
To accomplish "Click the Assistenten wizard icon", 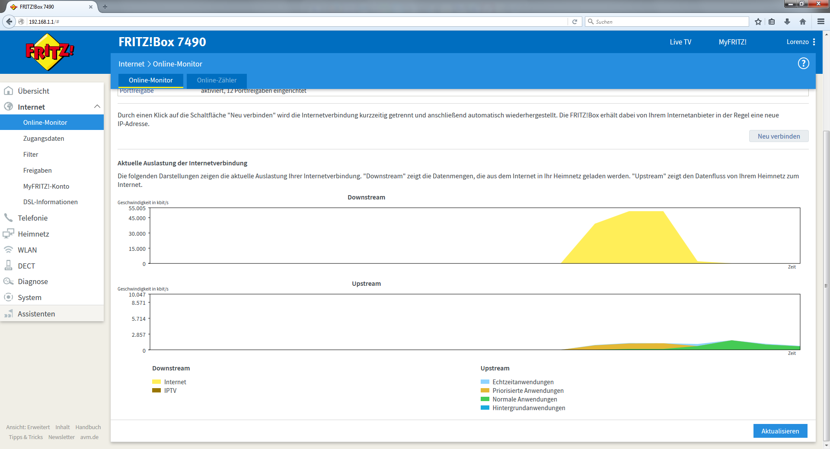I will tap(8, 313).
